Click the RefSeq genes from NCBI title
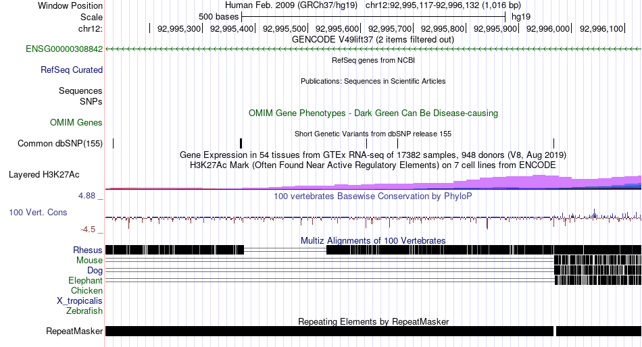Screen dimensions: 642x347 (374, 60)
